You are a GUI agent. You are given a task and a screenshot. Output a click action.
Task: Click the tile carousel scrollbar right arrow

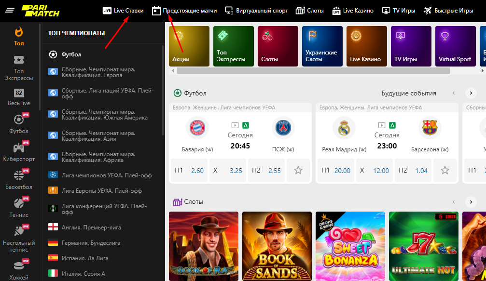(482, 70)
